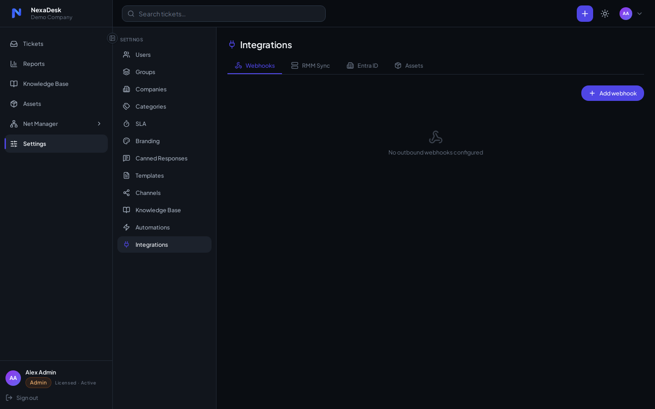
Task: Collapse the sidebar with the panel toggle icon
Action: click(x=112, y=38)
